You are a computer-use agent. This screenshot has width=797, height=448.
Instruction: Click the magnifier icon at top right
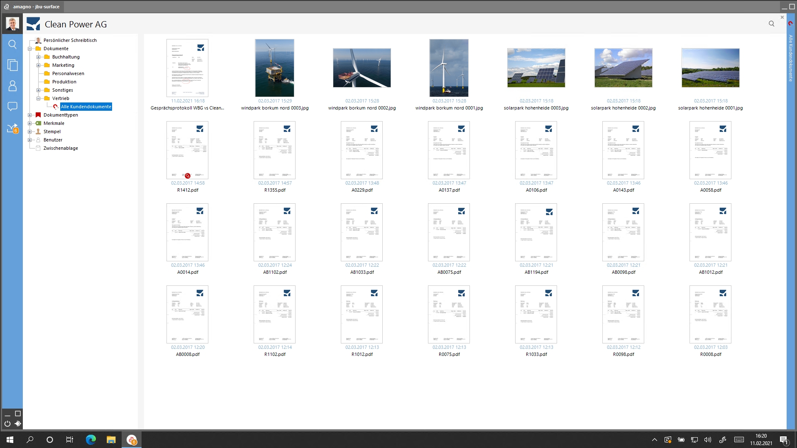click(x=771, y=24)
